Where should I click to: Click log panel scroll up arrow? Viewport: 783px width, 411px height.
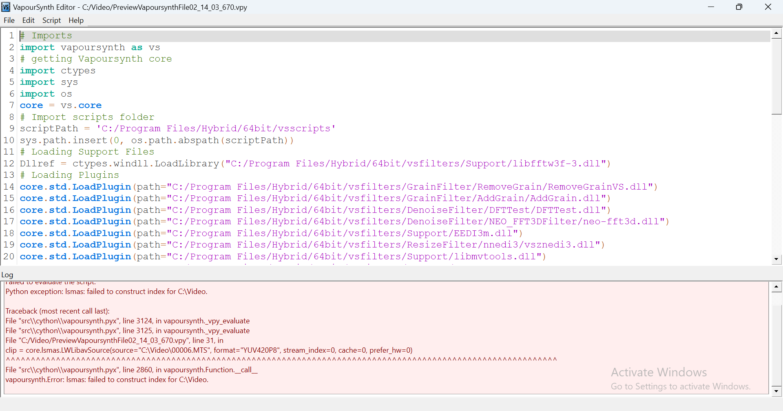click(776, 287)
